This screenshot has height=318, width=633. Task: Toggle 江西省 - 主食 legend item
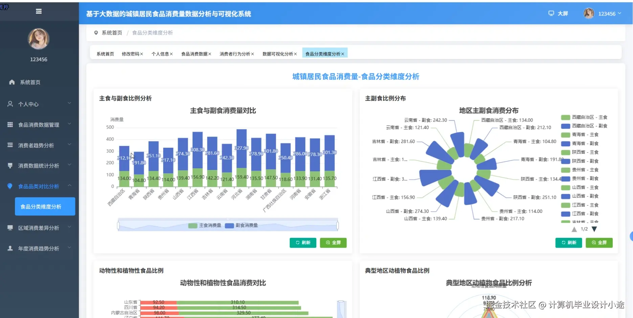(580, 205)
